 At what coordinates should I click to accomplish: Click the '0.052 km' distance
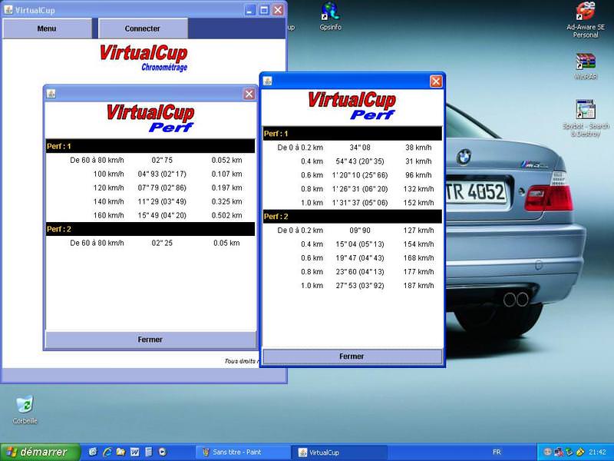[x=226, y=160]
